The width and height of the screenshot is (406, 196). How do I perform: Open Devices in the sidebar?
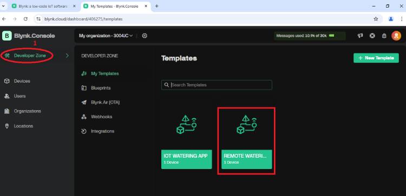pyautogui.click(x=22, y=81)
